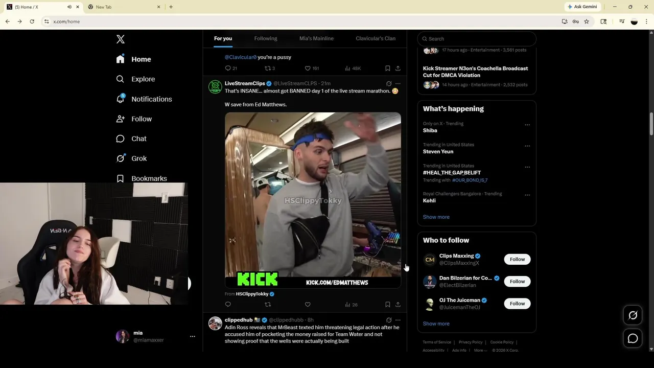Open a new browser tab with plus
This screenshot has height=368, width=654.
171,7
